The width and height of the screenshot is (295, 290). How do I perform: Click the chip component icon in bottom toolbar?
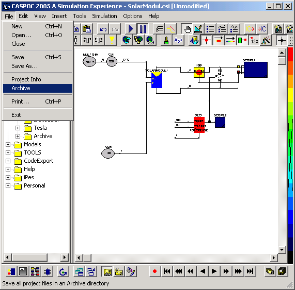pos(47,271)
